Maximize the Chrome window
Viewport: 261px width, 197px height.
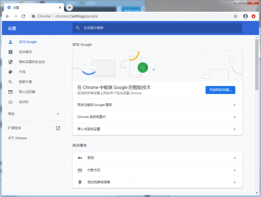pos(244,3)
